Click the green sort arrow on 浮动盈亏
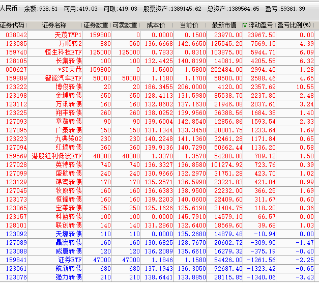This screenshot has height=283, width=319. click(245, 25)
